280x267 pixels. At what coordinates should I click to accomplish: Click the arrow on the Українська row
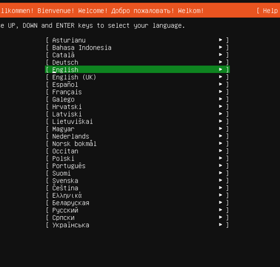click(221, 225)
